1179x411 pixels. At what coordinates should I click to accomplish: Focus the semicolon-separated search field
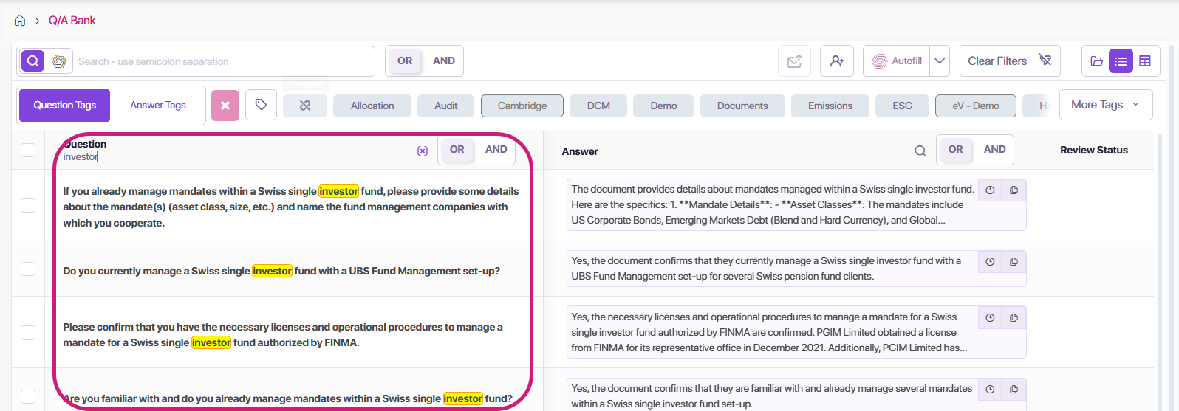(x=225, y=61)
